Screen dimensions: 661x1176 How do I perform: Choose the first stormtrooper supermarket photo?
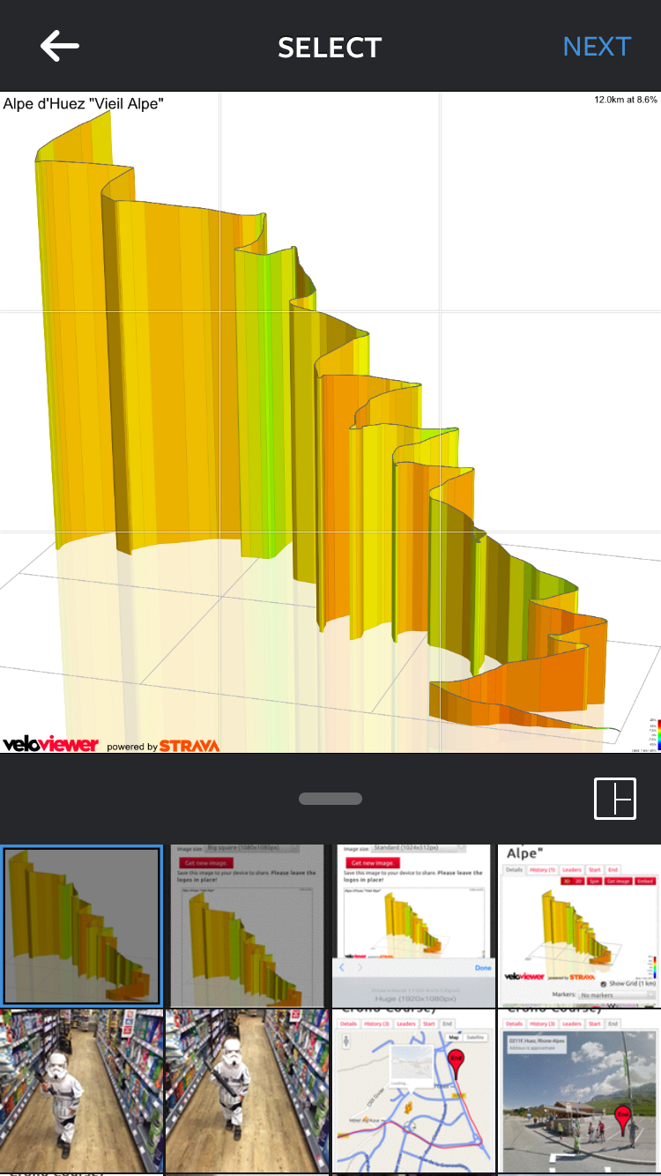point(82,1091)
